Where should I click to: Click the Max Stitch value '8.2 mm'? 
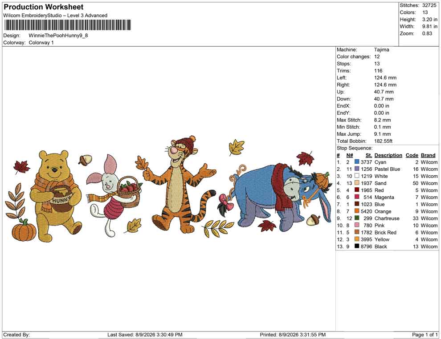[x=383, y=120]
